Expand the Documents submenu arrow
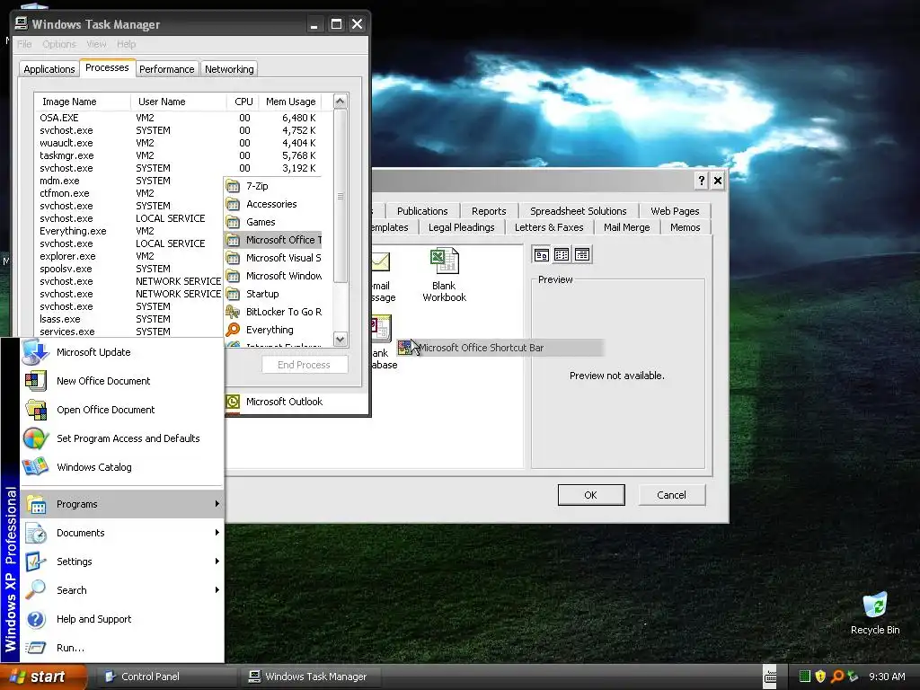 point(217,533)
